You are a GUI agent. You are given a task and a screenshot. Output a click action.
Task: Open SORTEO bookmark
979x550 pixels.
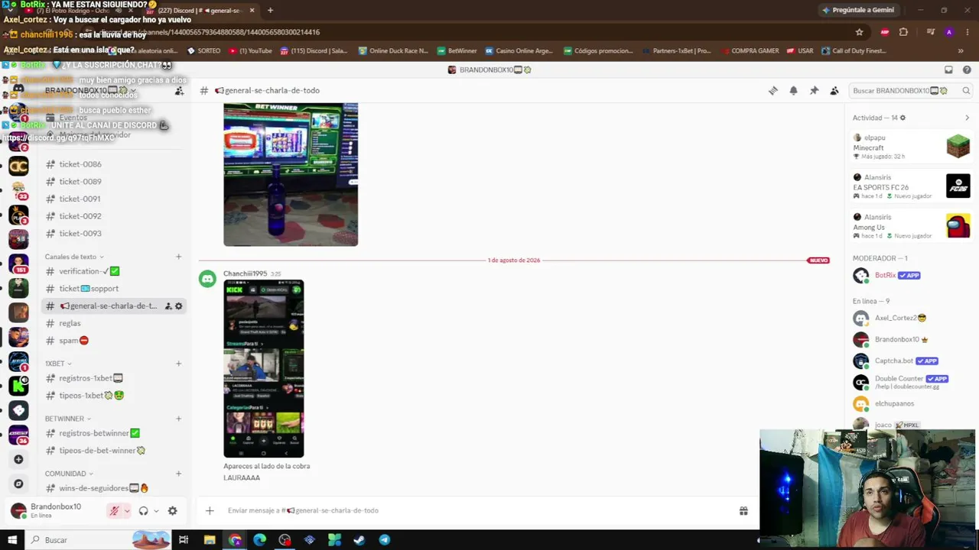pyautogui.click(x=203, y=51)
